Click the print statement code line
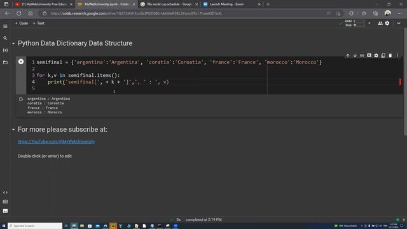407x229 pixels. coord(108,82)
